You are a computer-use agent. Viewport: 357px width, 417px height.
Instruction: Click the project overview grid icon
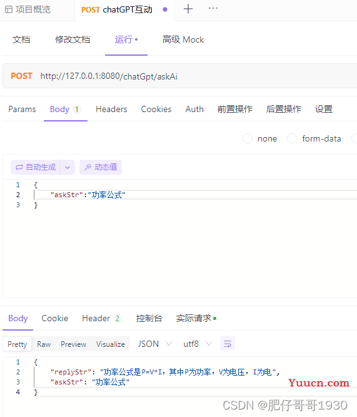click(9, 9)
